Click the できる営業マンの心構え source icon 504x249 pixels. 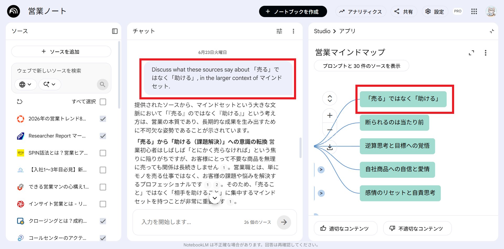click(x=20, y=187)
